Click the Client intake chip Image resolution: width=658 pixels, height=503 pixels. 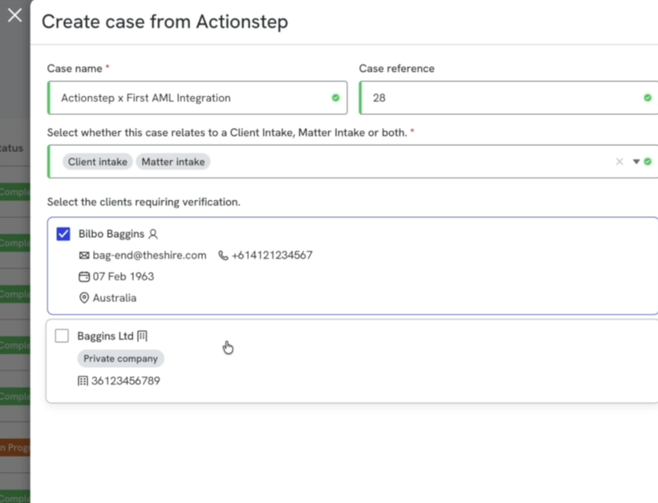pyautogui.click(x=98, y=162)
